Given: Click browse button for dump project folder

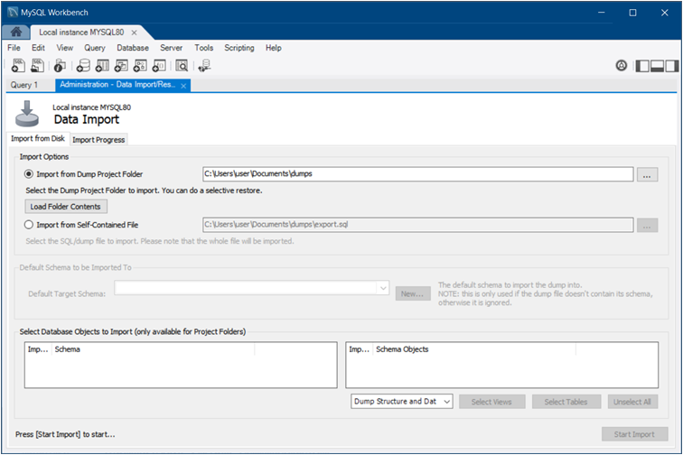Looking at the screenshot, I should pos(647,175).
